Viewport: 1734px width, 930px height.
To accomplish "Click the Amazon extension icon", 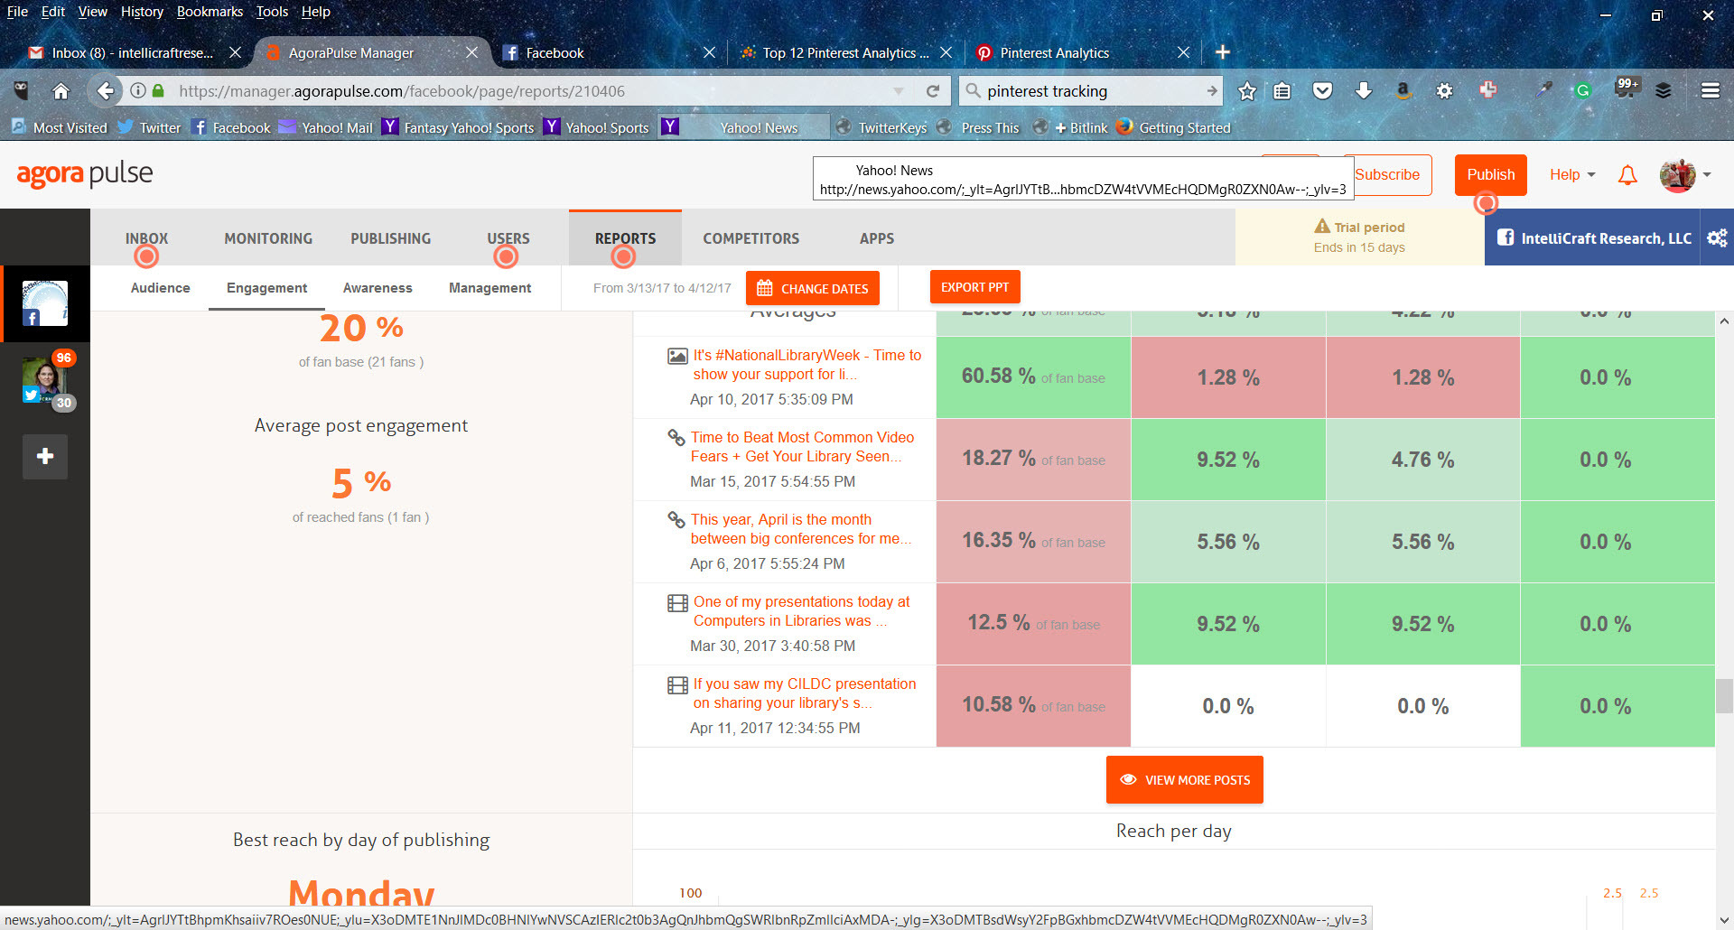I will tap(1403, 91).
